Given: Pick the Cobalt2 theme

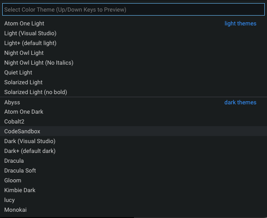Looking at the screenshot, I should pyautogui.click(x=133, y=122).
